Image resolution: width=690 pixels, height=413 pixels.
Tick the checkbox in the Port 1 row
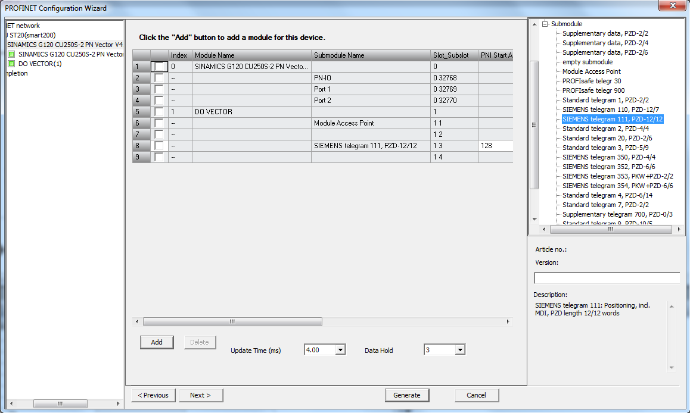159,89
